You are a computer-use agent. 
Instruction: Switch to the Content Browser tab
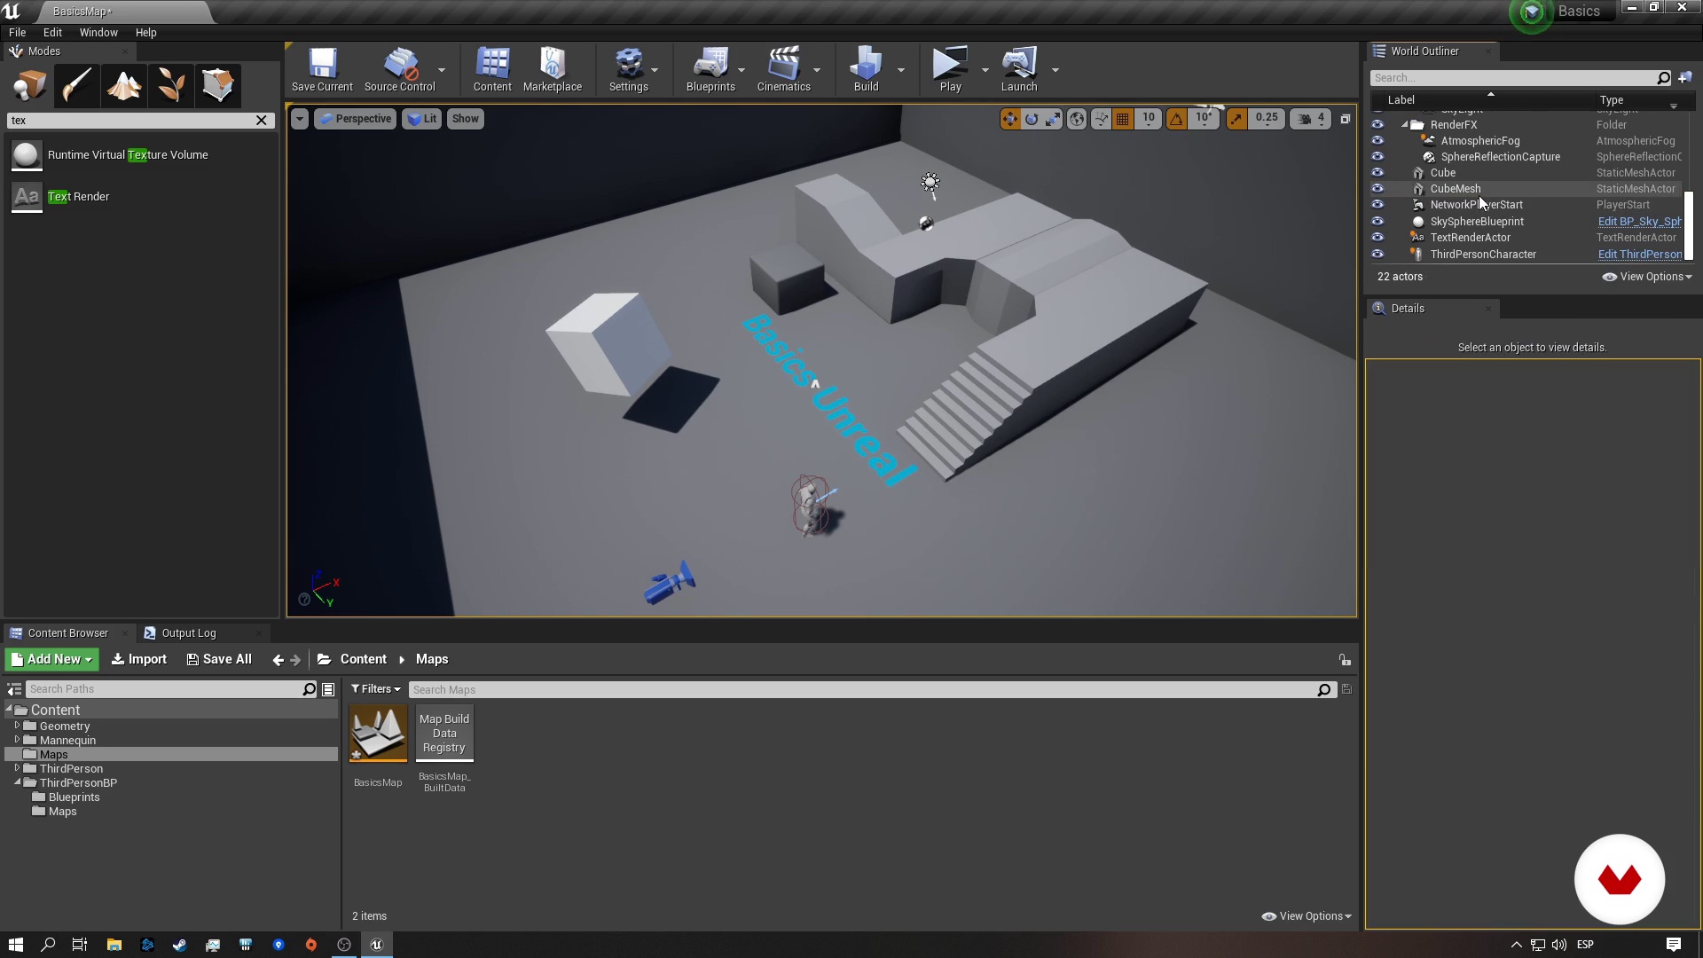pos(68,633)
